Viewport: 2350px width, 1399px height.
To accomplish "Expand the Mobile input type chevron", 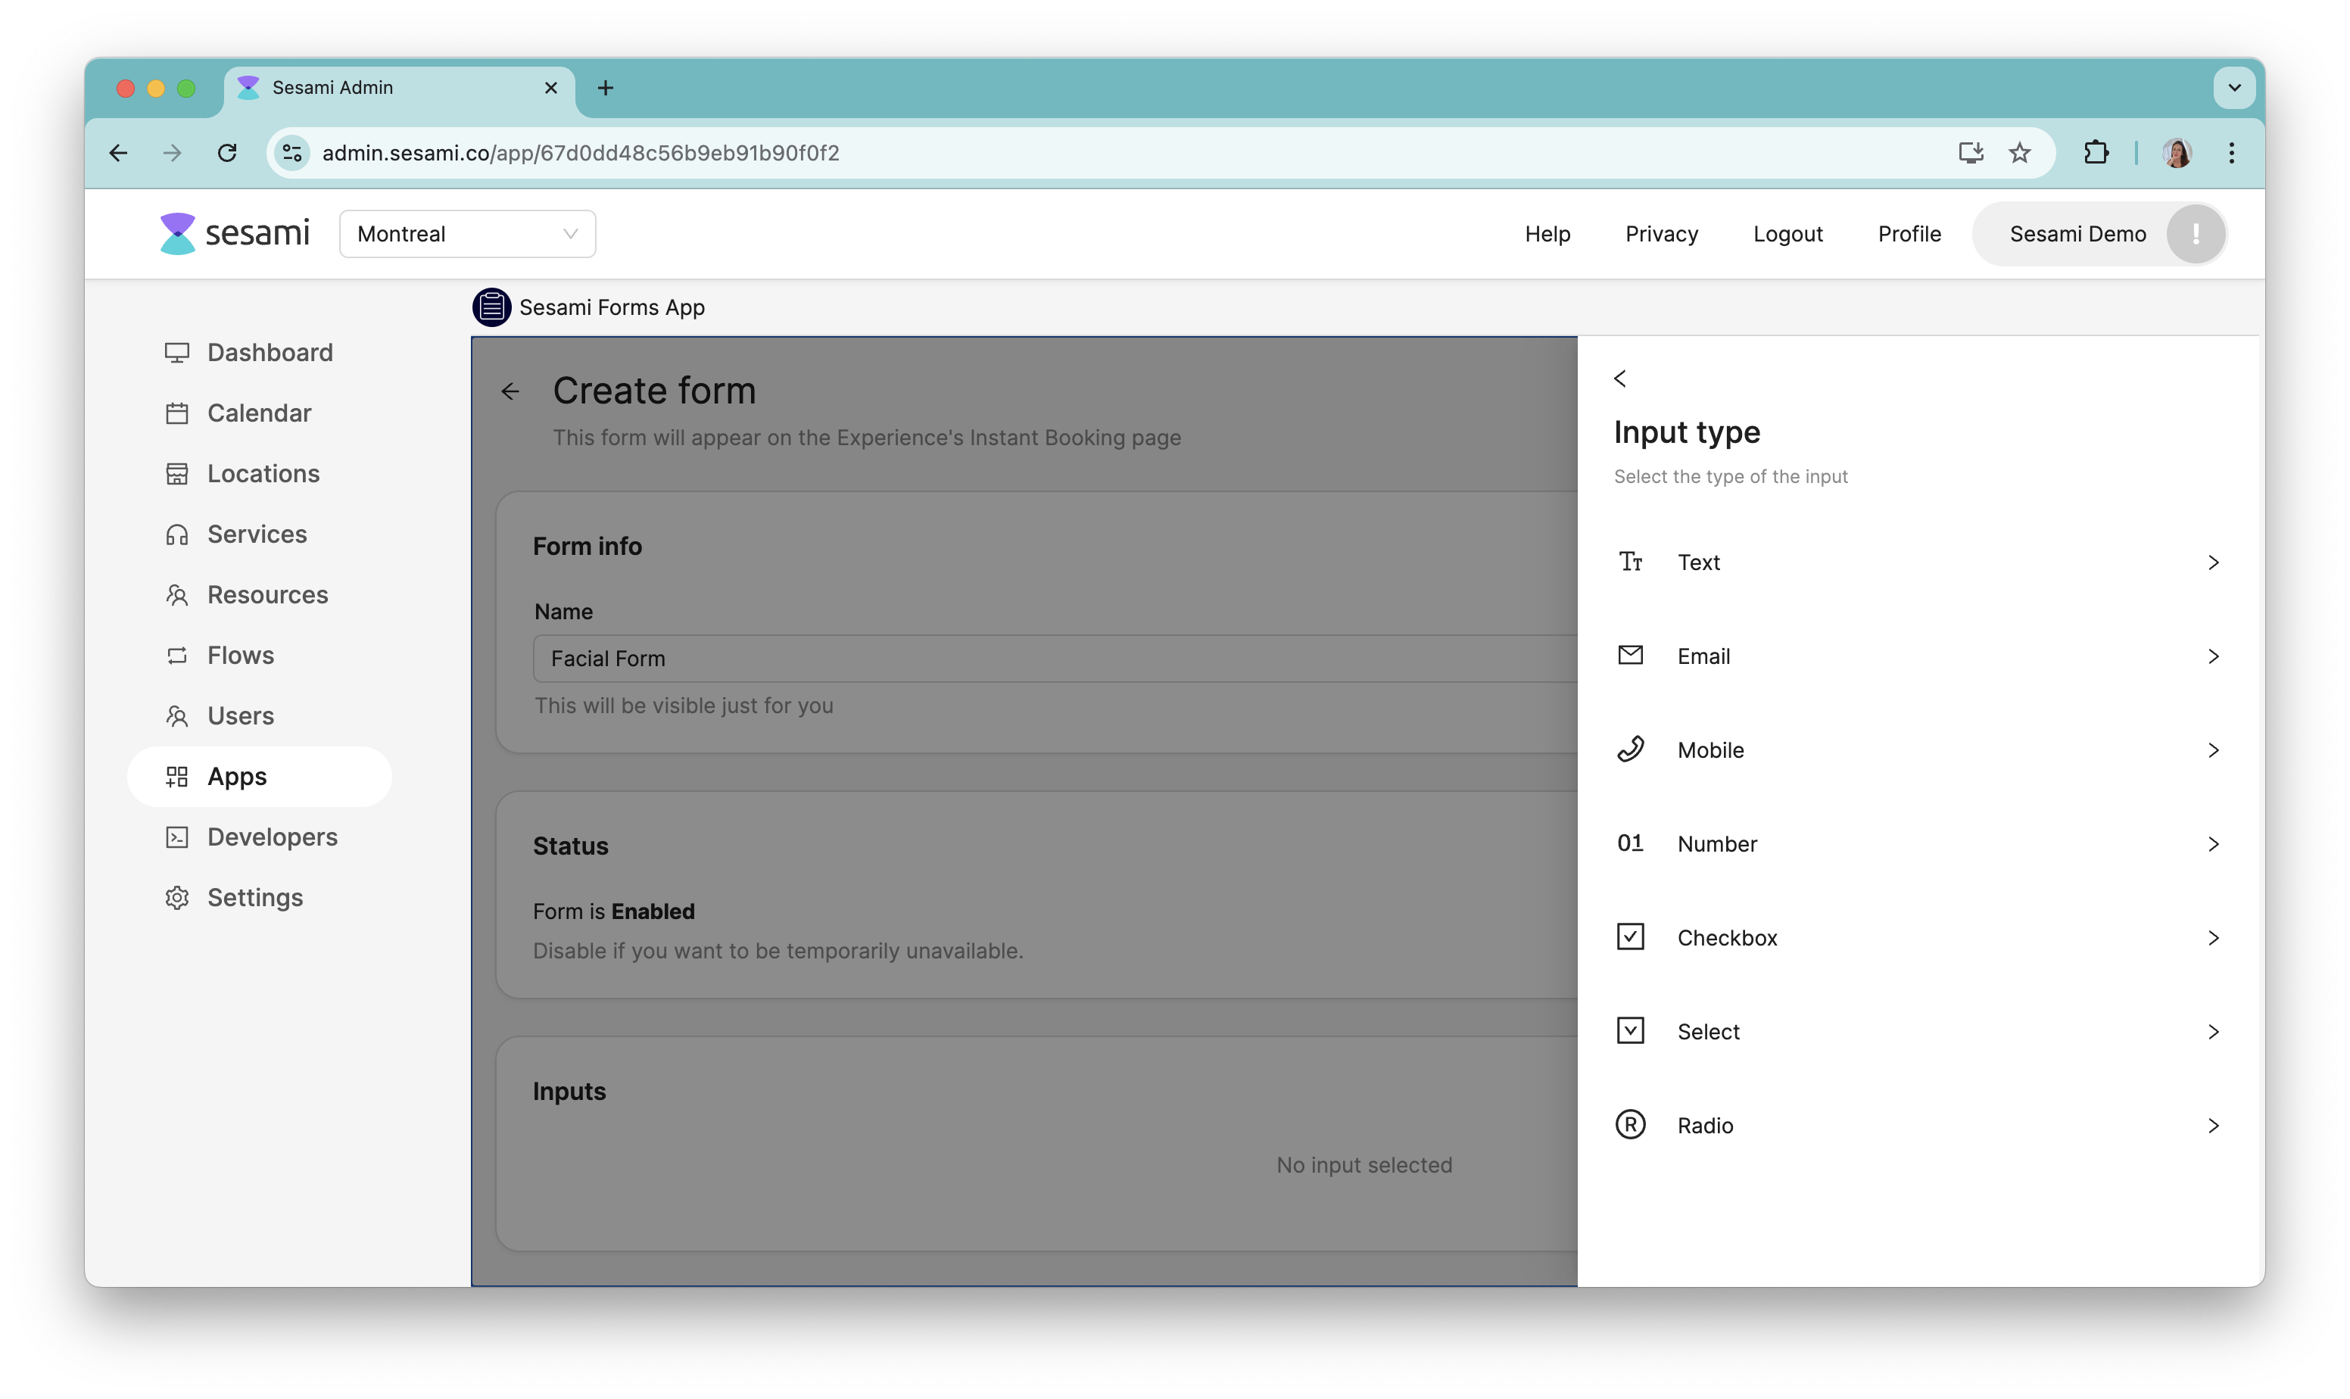I will tap(2213, 750).
